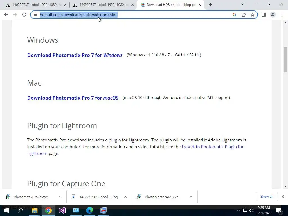Expand options for PhotoMasterAR5.exe download
Viewport: 288px width, 216px height.
[191, 197]
